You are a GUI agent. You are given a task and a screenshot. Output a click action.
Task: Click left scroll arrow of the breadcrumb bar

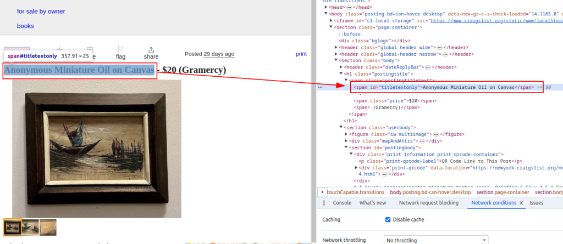pyautogui.click(x=322, y=192)
